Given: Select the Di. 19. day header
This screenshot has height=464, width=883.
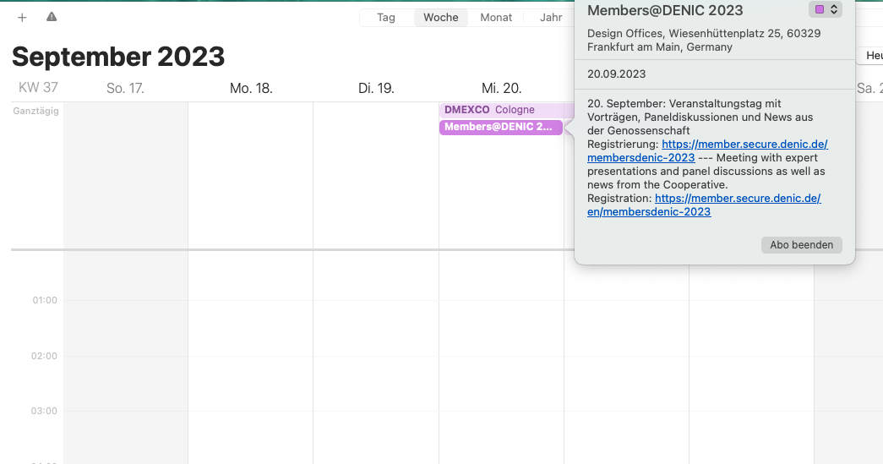Looking at the screenshot, I should pos(376,89).
